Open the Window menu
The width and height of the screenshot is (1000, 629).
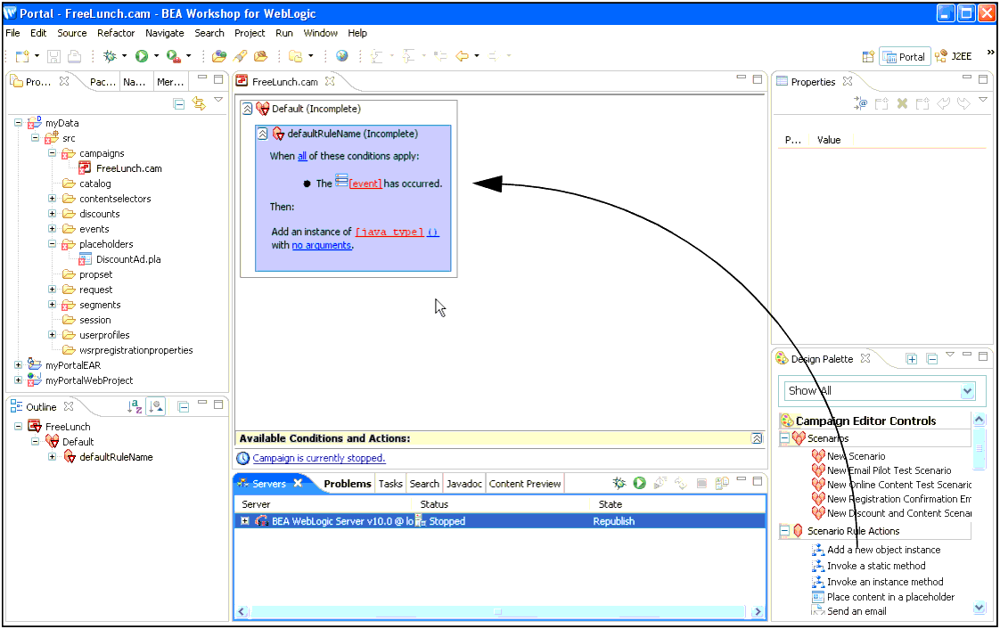(x=320, y=33)
